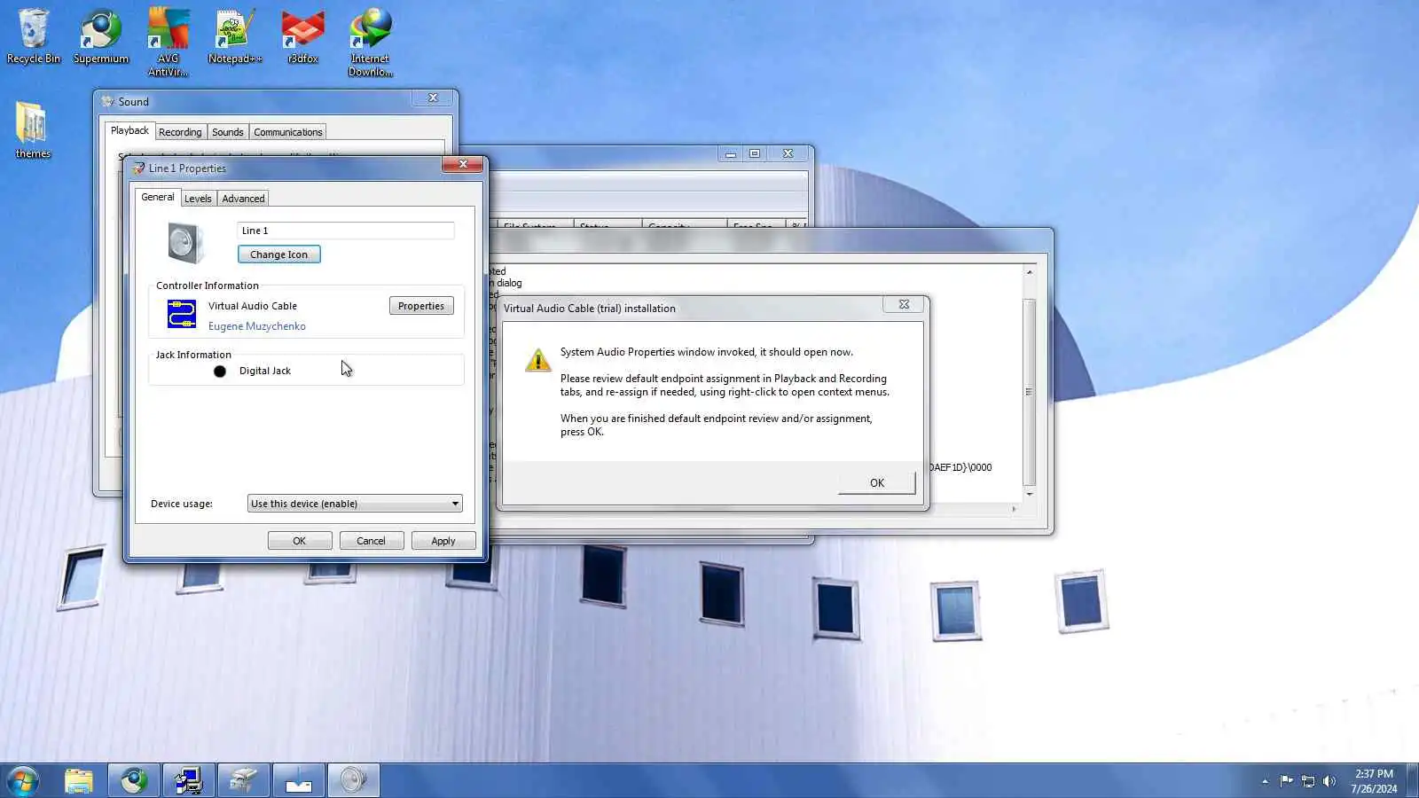Click the "Line 1 Properties" window title text
Screen dimensions: 1419x798
point(187,168)
